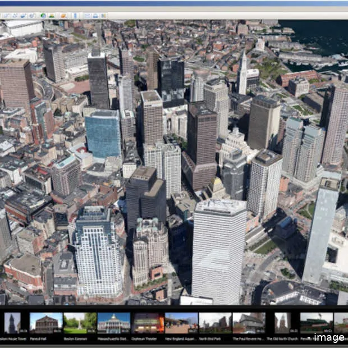Open the Old North Church thumbnail
The height and width of the screenshot is (348, 348).
(282, 323)
